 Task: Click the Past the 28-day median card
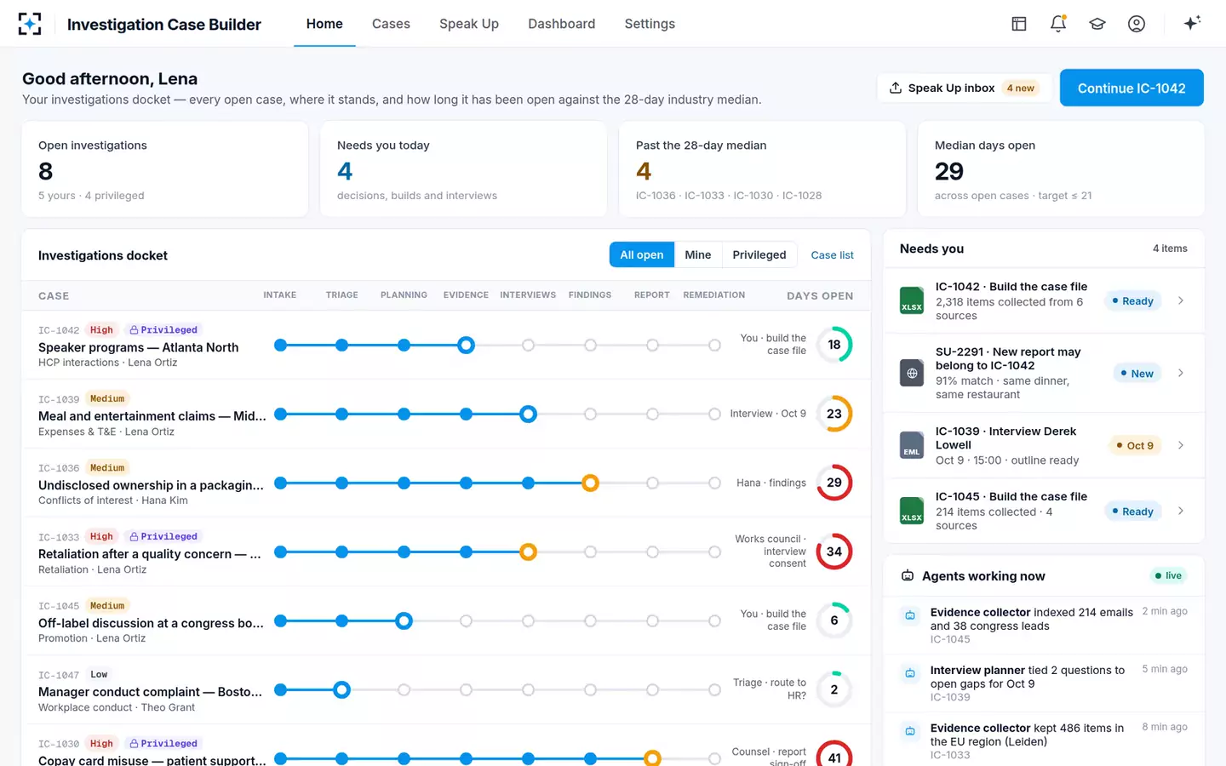(x=762, y=169)
